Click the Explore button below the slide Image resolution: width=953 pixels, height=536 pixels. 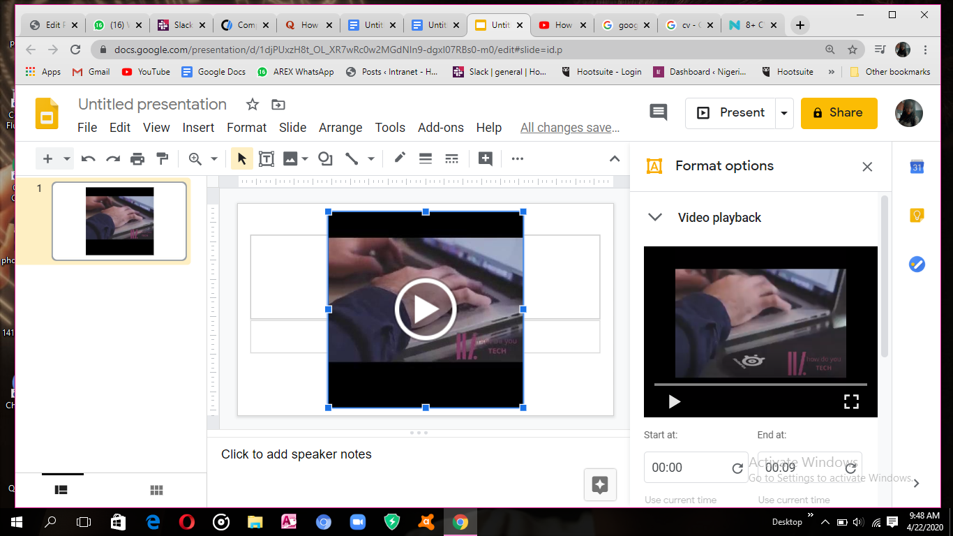[x=600, y=485]
